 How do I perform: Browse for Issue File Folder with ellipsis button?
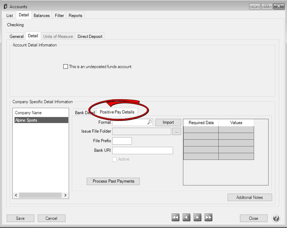pos(177,131)
